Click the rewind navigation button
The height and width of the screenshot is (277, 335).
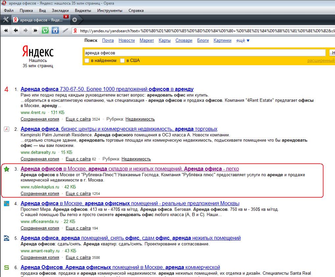tap(6, 31)
